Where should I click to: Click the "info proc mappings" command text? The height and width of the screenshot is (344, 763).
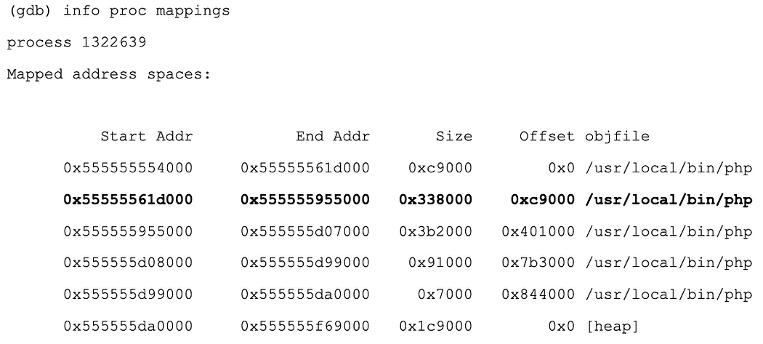(146, 12)
